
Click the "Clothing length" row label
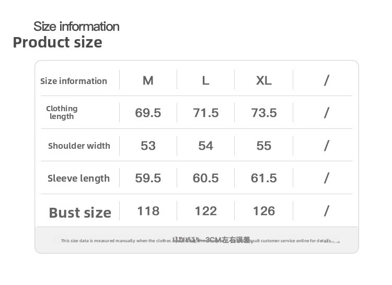62,112
